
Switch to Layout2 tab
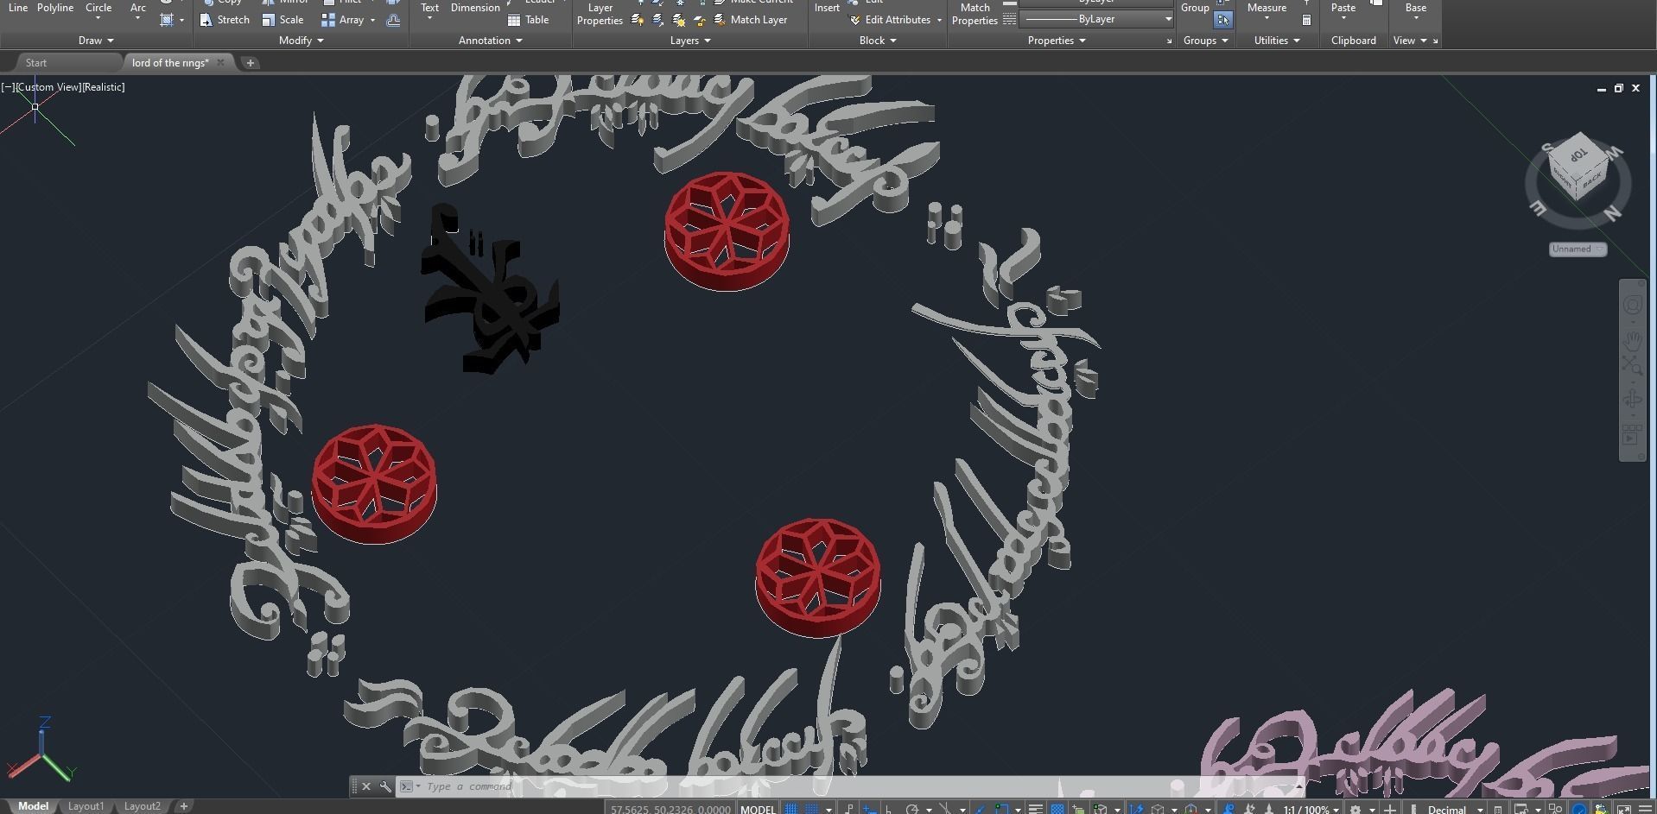point(142,806)
